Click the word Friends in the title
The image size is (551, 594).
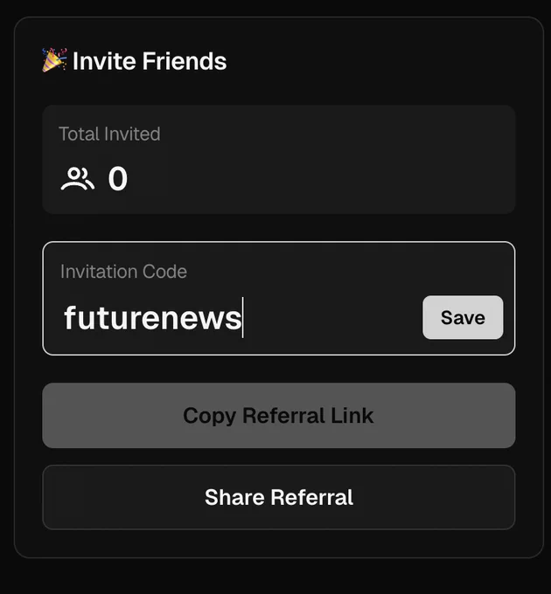(185, 61)
